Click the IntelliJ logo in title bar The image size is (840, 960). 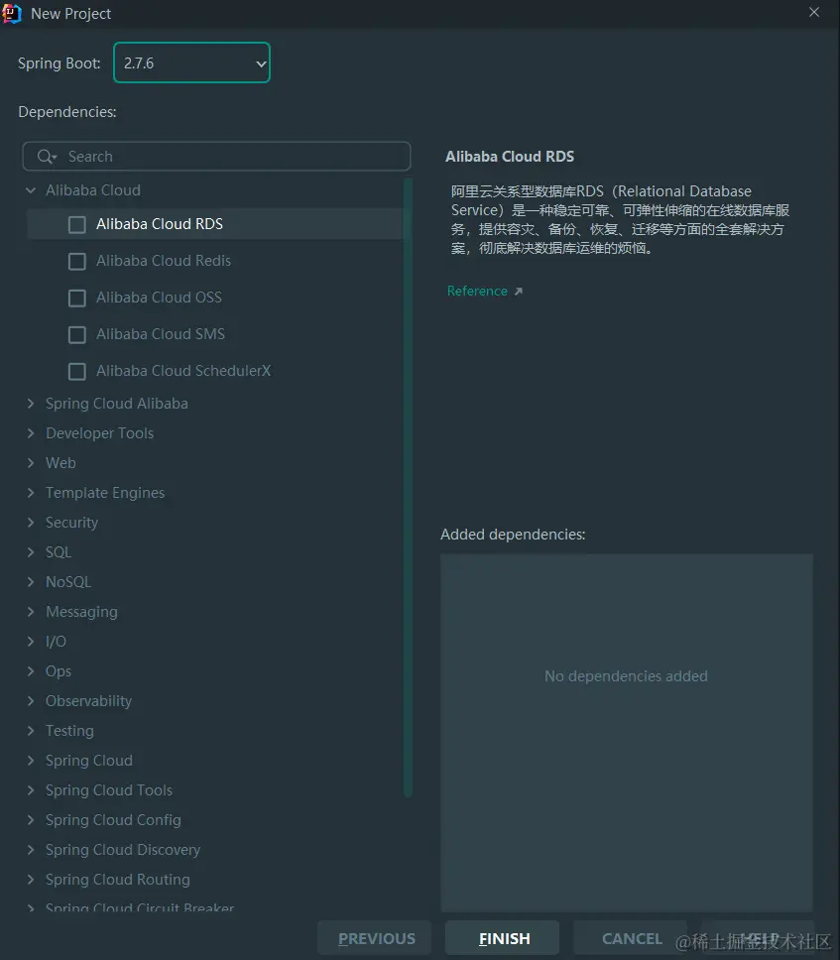coord(12,14)
